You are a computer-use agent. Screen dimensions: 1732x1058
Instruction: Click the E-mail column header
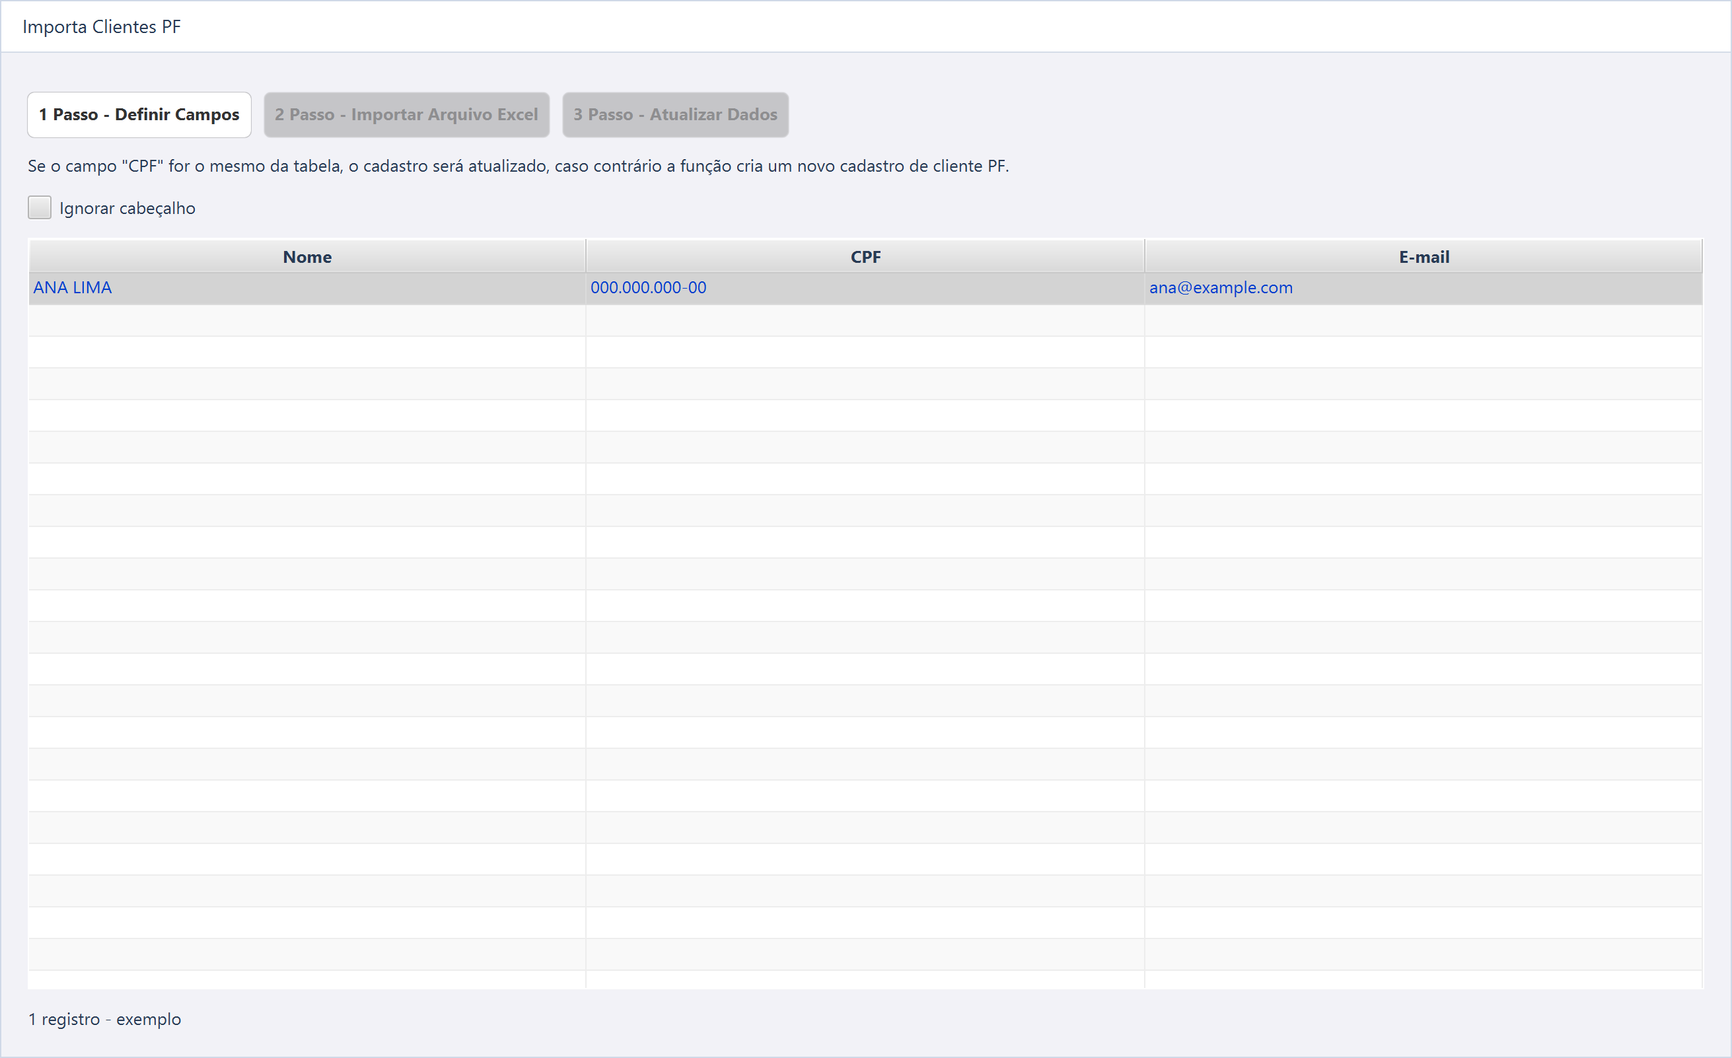1424,257
